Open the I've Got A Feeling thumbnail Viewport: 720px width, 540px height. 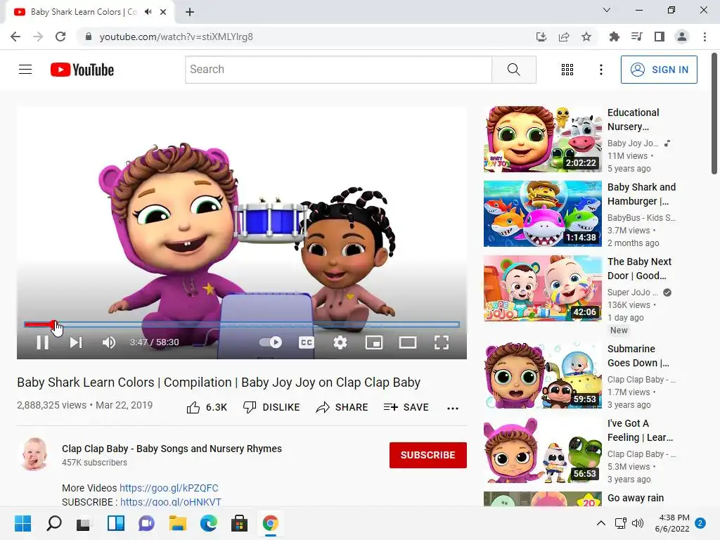pyautogui.click(x=542, y=449)
